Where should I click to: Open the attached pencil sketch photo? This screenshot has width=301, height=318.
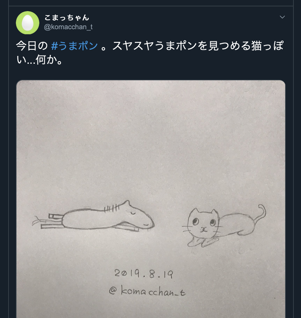(150, 199)
